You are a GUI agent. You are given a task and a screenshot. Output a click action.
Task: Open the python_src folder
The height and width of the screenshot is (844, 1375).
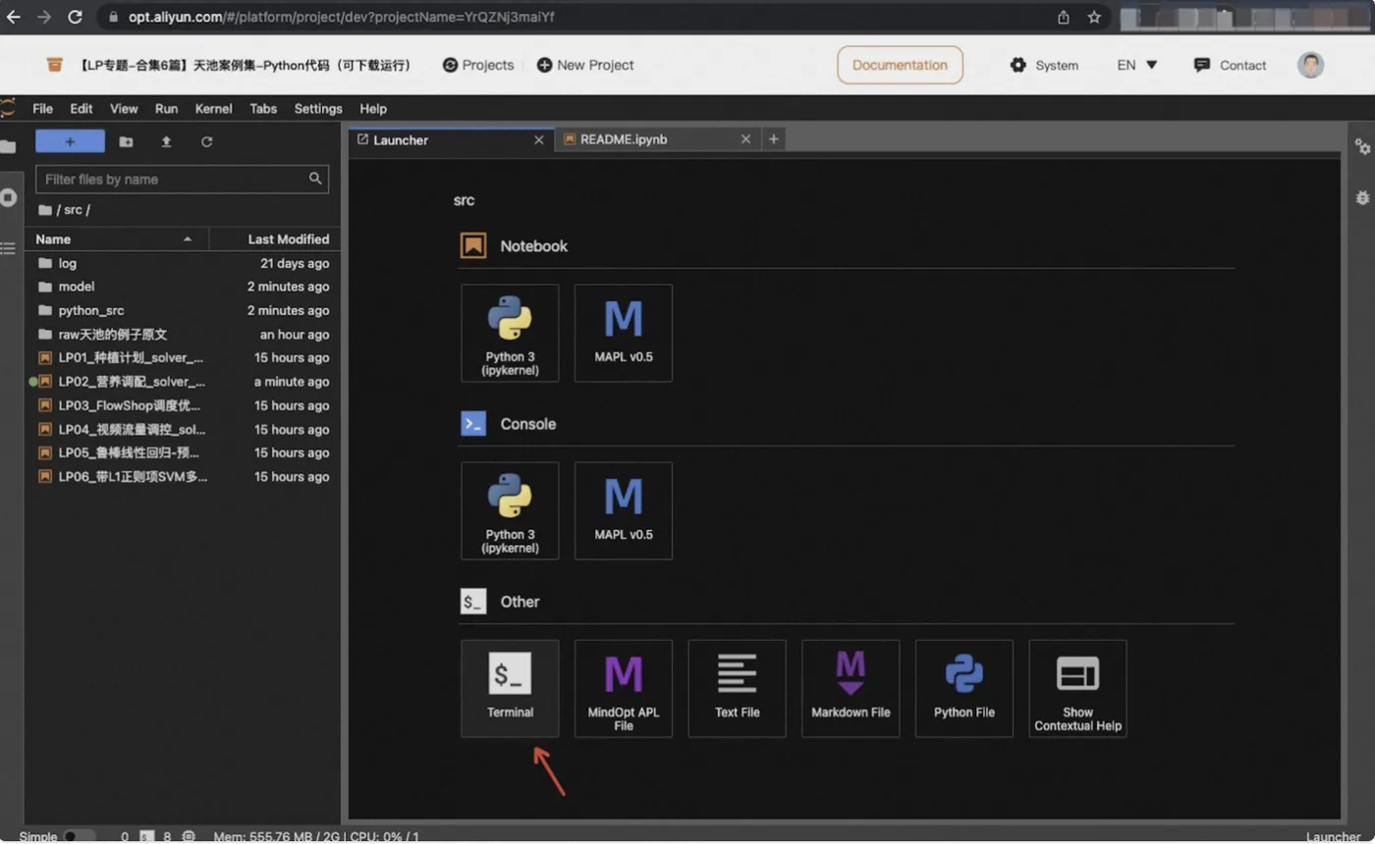183,310
